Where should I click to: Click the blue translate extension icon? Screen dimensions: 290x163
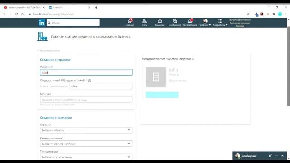pyautogui.click(x=256, y=14)
